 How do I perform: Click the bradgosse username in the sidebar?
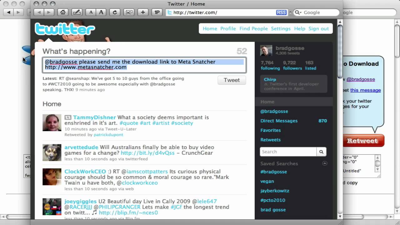[x=290, y=48]
